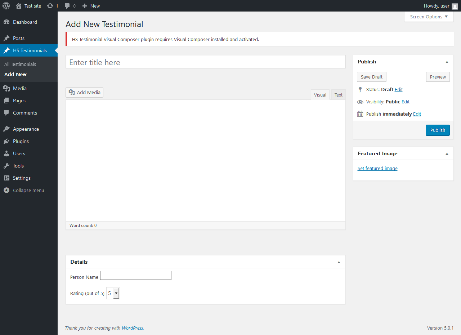The width and height of the screenshot is (461, 335).
Task: Edit the Status Draft link
Action: tap(399, 89)
